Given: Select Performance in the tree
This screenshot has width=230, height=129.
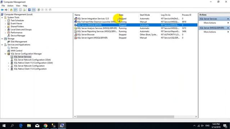Looking at the screenshot, I should pos(17,33).
